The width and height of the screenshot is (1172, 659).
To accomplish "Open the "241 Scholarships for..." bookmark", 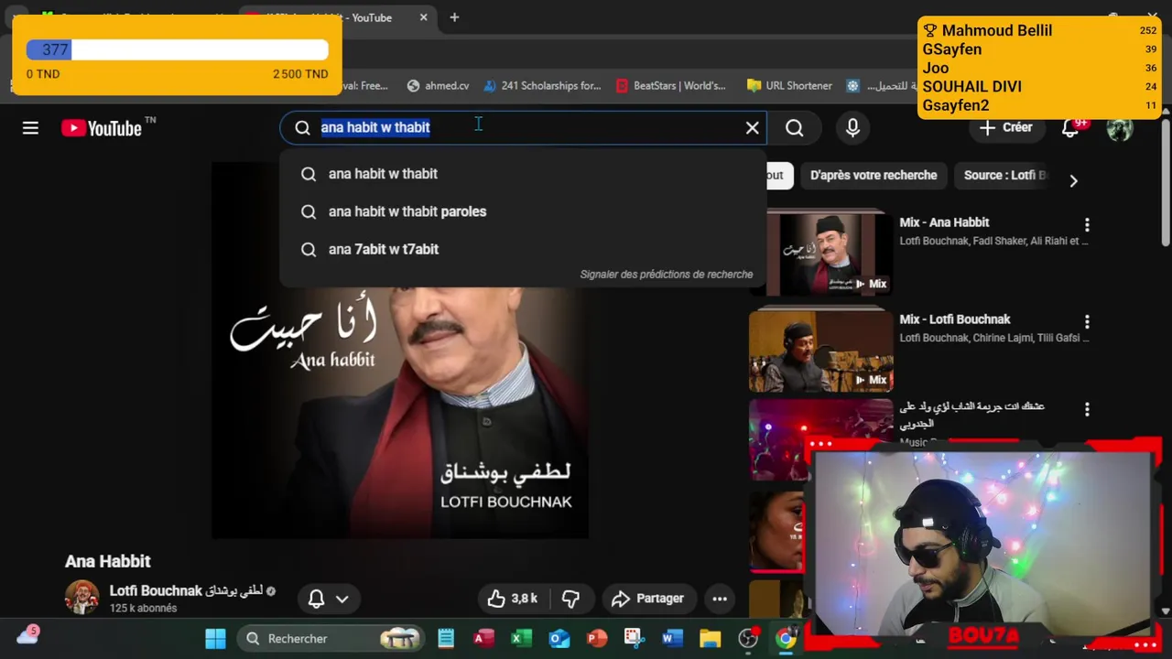I will point(542,86).
